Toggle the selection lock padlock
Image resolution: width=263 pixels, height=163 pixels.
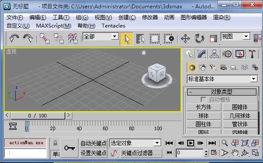tap(55, 143)
